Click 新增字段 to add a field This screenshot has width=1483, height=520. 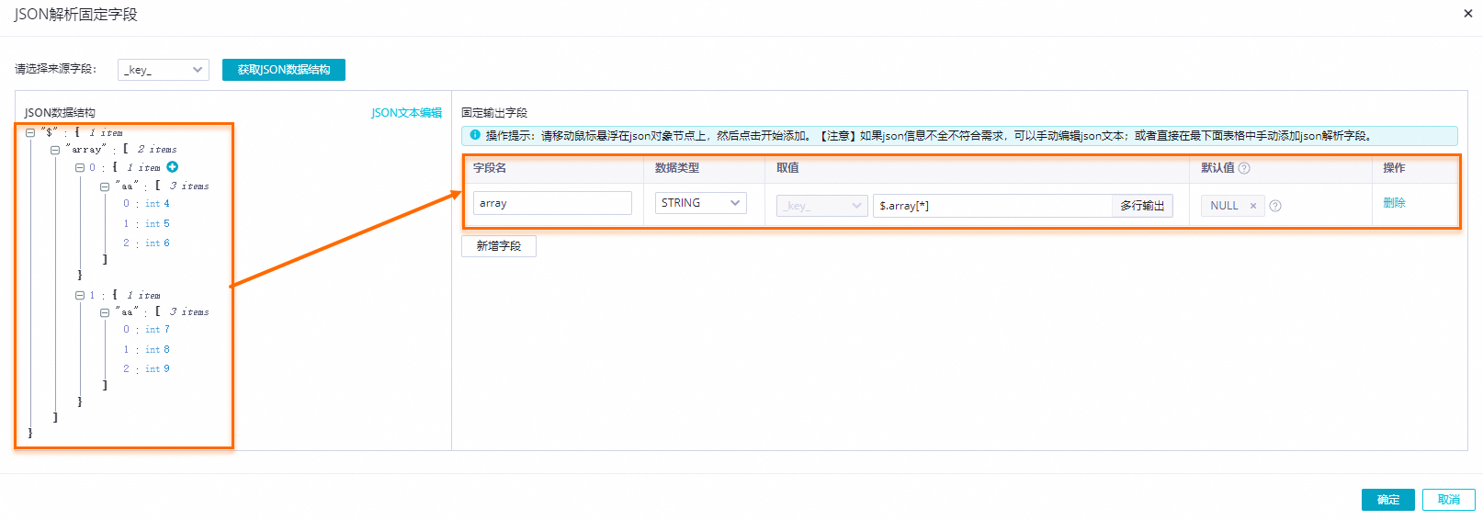(x=499, y=246)
